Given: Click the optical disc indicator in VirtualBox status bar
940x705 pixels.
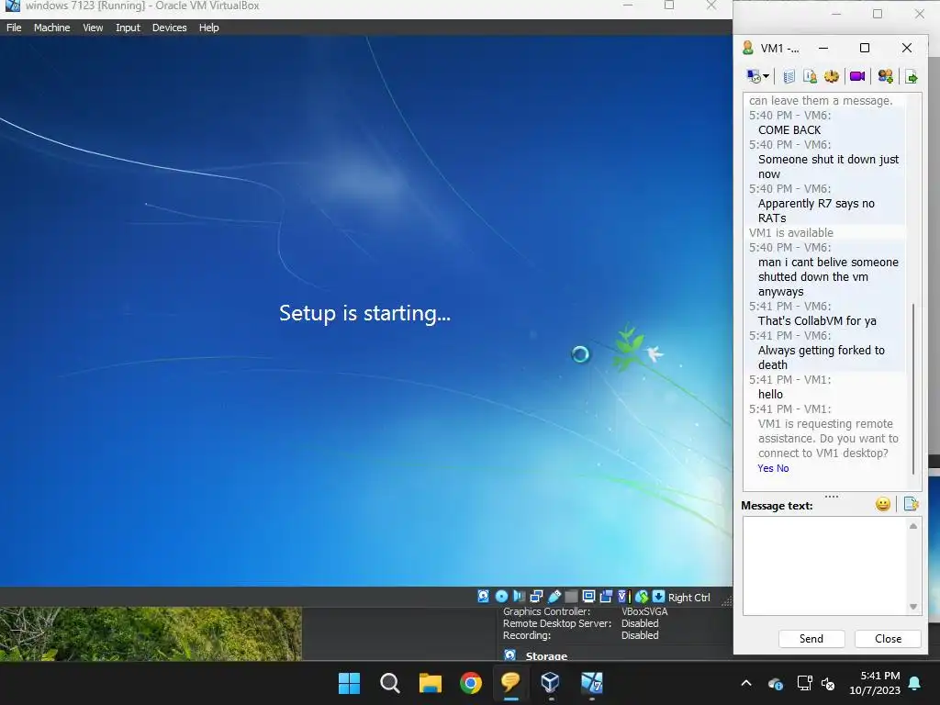Looking at the screenshot, I should pyautogui.click(x=502, y=596).
